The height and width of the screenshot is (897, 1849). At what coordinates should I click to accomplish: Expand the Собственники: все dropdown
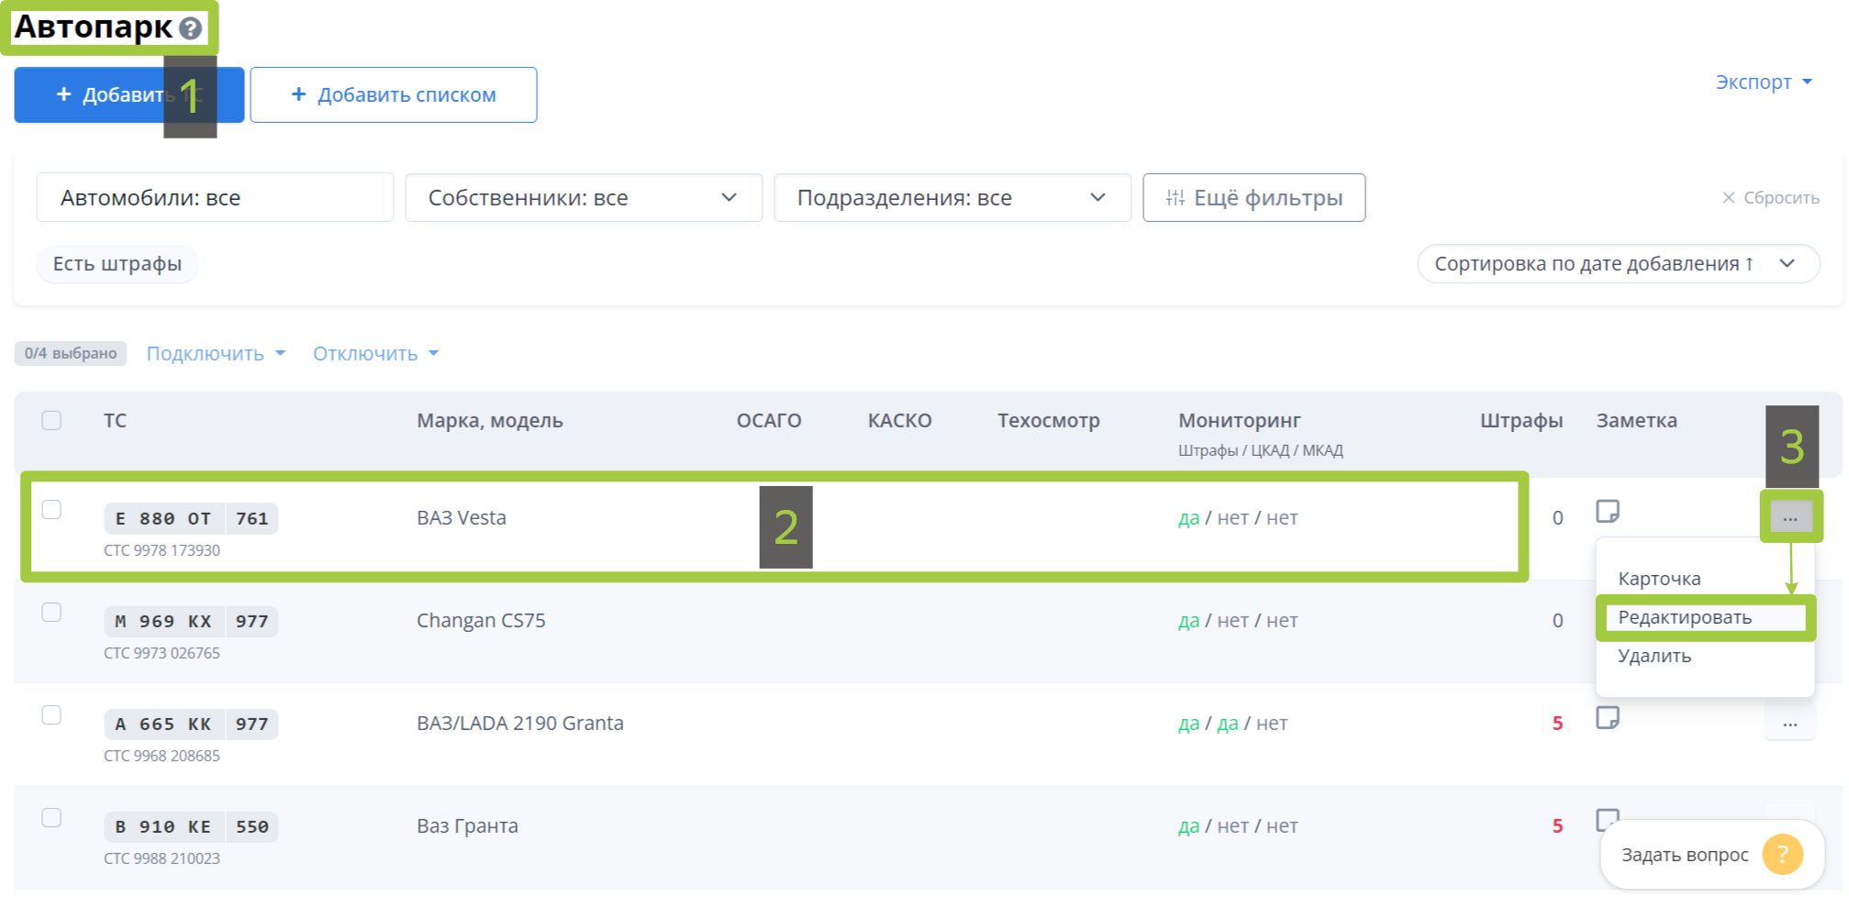[x=584, y=197]
